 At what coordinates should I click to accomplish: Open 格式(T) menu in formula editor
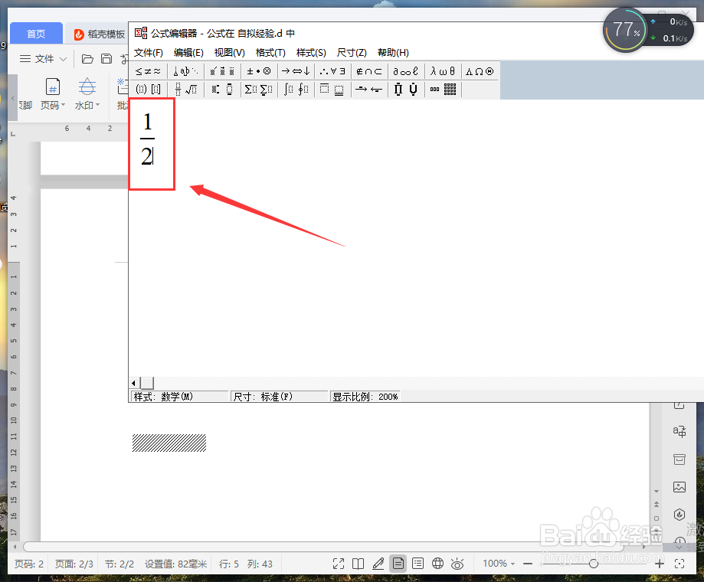[270, 53]
